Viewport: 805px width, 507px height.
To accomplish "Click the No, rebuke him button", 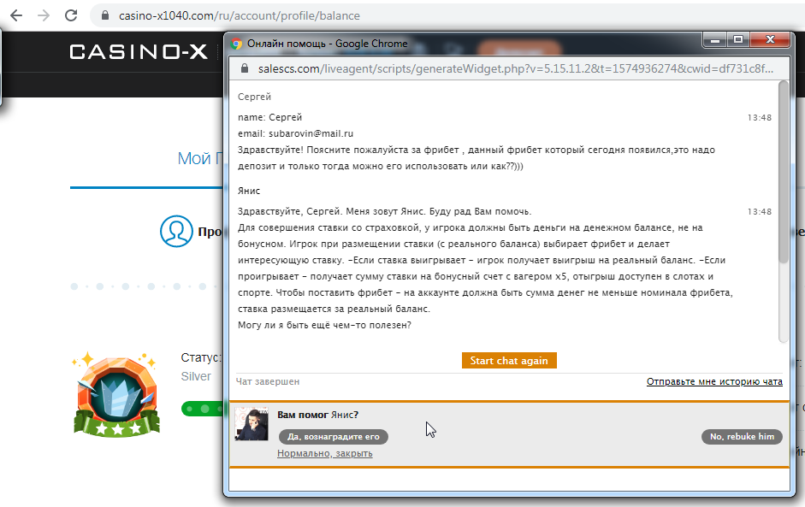I will coord(742,437).
